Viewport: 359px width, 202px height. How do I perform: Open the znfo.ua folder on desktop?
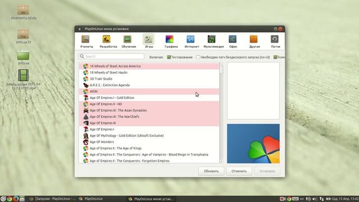[x=24, y=57]
